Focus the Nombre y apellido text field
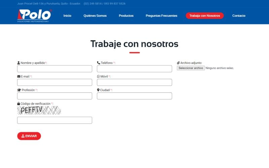This screenshot has width=269, height=168. tap(54, 69)
